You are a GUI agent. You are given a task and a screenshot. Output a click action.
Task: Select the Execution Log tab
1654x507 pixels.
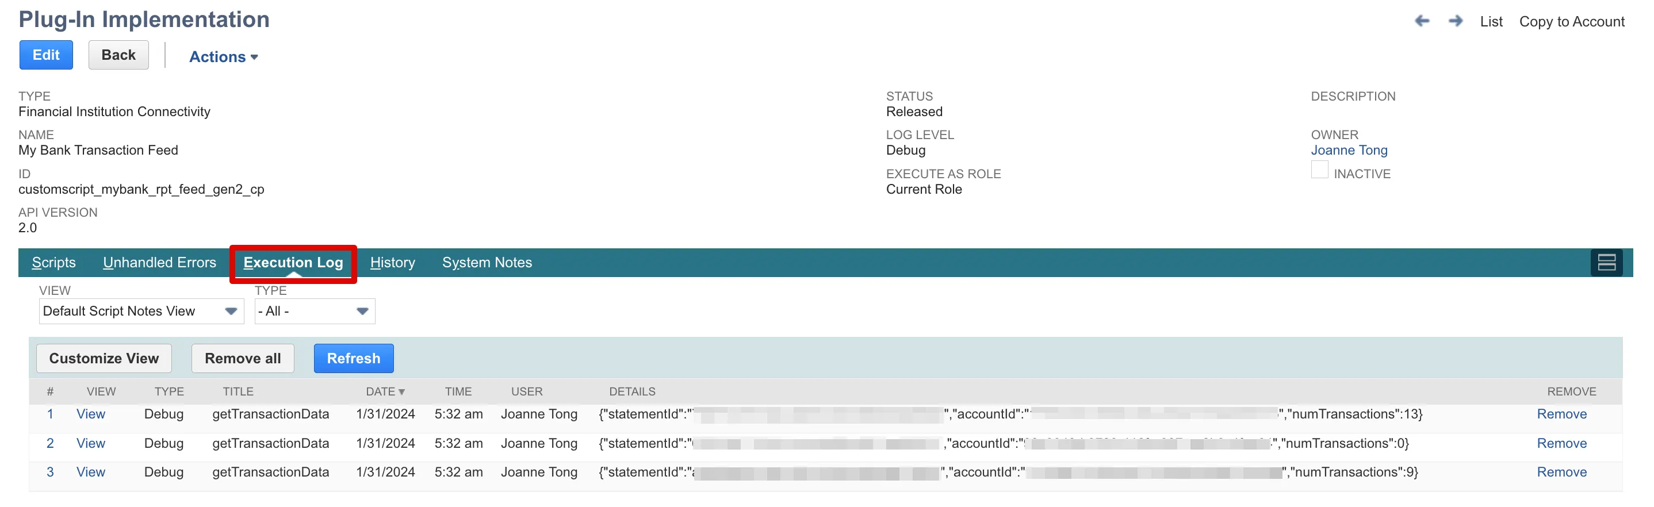[x=293, y=263]
